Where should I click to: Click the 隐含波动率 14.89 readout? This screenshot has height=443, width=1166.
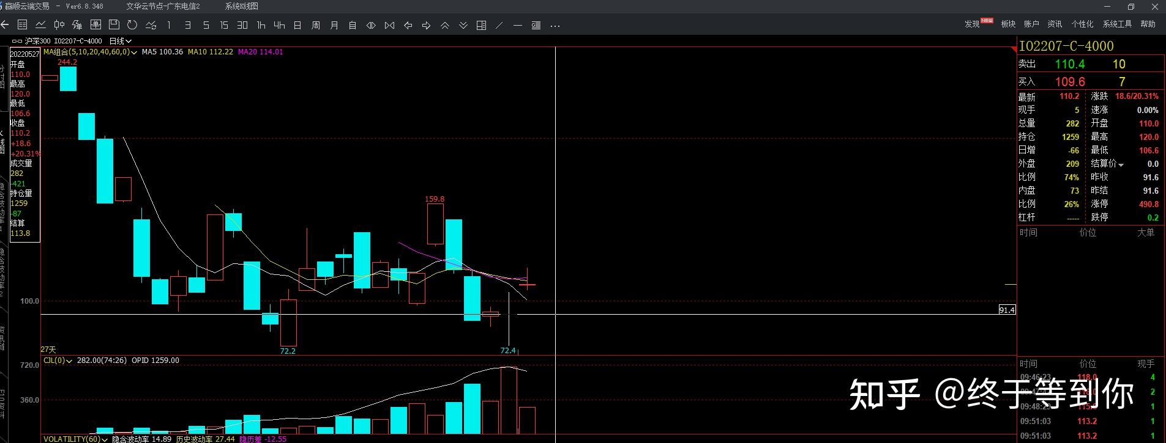click(x=141, y=439)
